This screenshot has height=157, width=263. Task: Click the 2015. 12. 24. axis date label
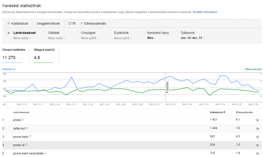pyautogui.click(x=220, y=104)
